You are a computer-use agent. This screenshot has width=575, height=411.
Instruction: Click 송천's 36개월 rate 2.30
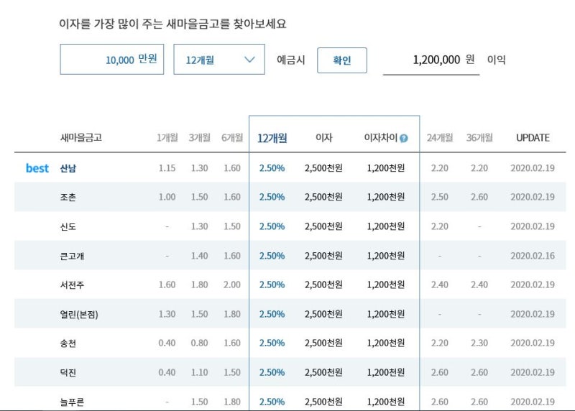point(479,343)
